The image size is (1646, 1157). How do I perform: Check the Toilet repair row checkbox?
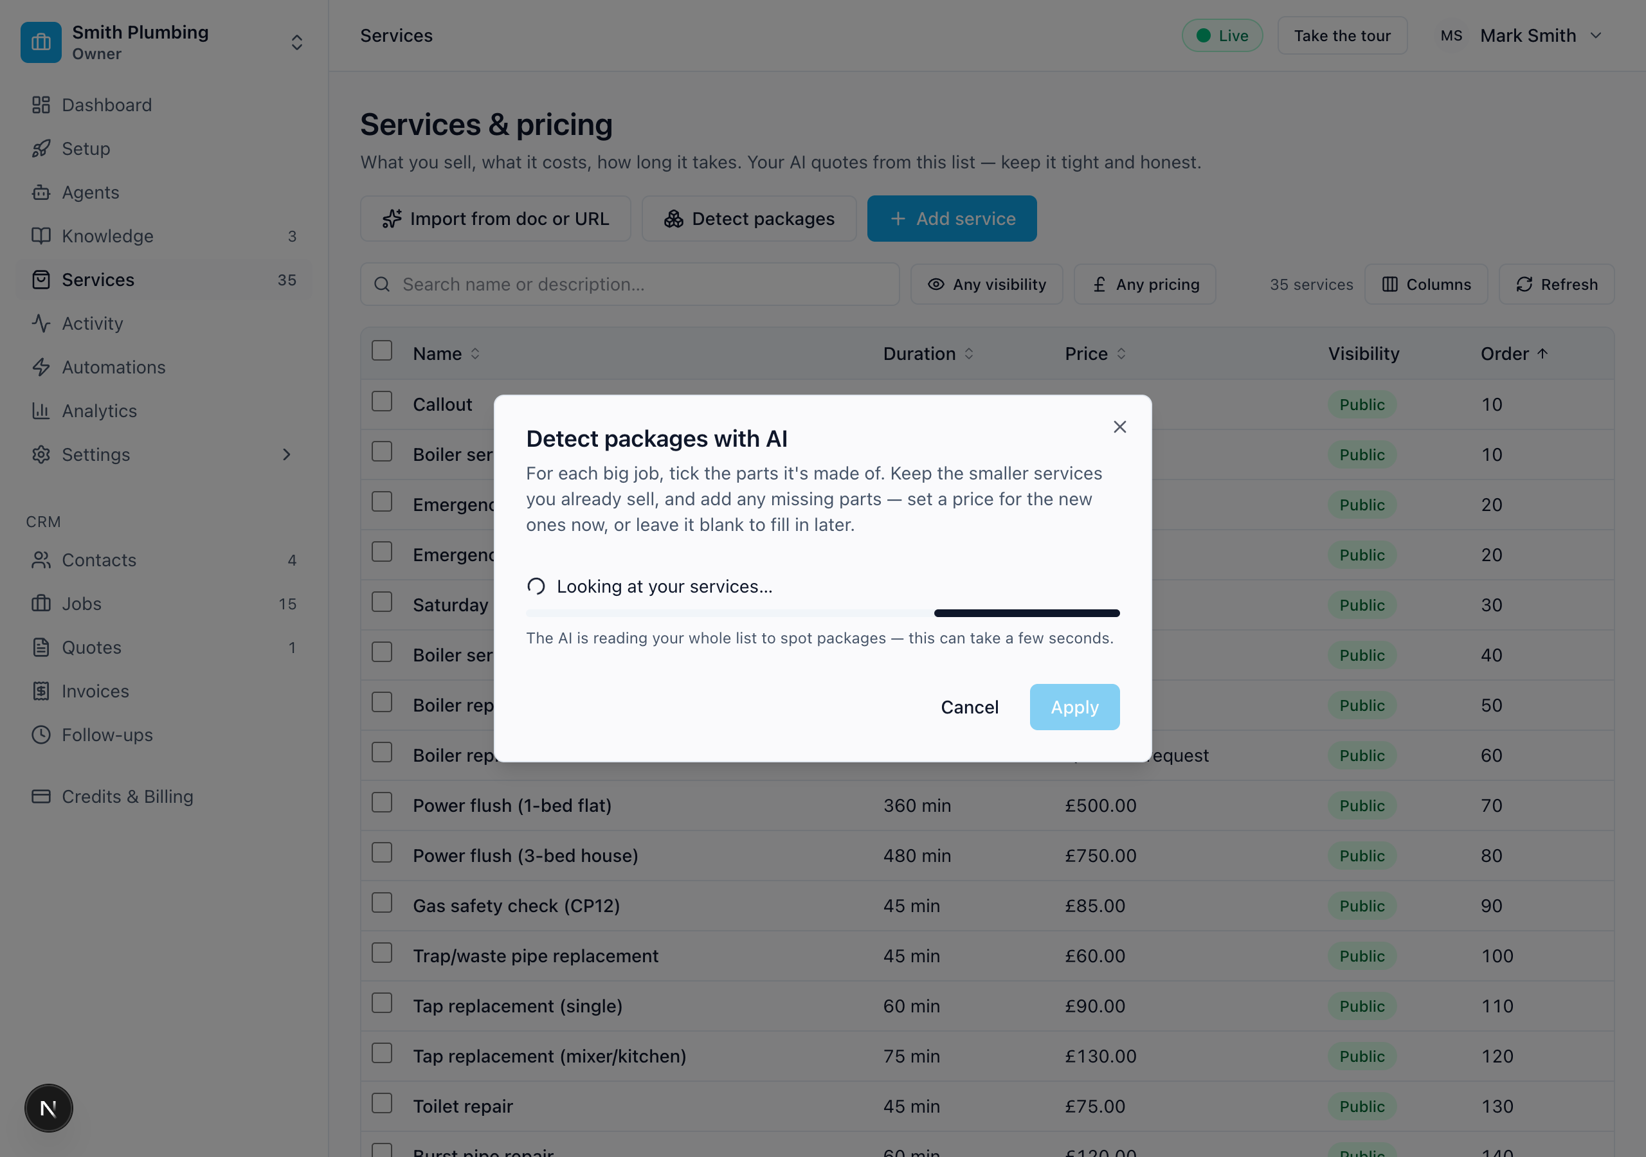click(382, 1103)
